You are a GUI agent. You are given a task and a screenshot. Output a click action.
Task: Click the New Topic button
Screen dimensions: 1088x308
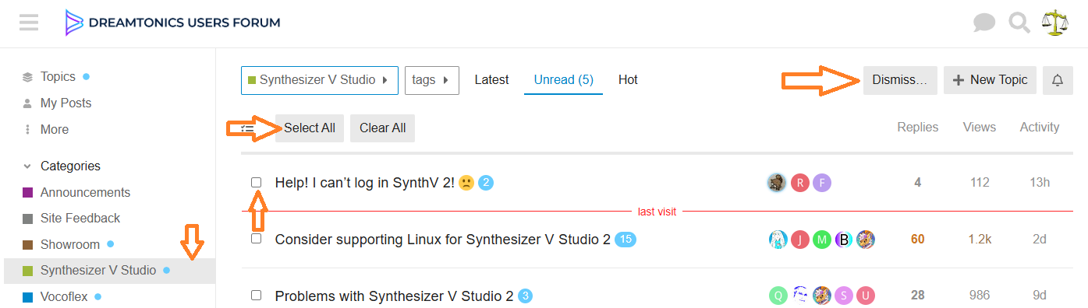[x=990, y=80]
